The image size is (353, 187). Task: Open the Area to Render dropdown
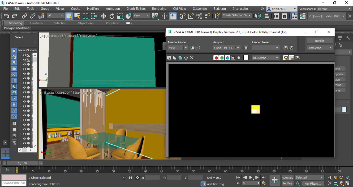(x=178, y=48)
